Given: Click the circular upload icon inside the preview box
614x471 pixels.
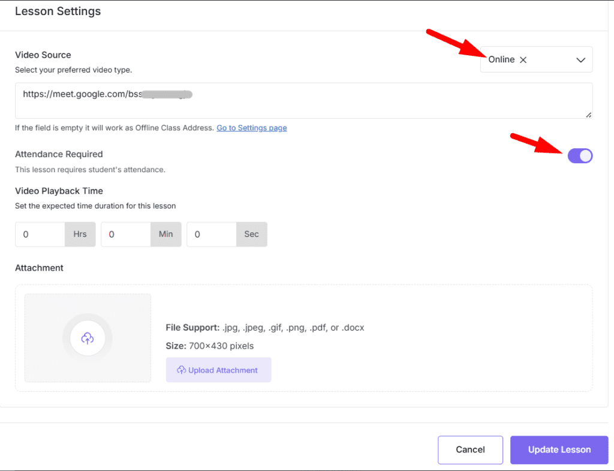Looking at the screenshot, I should coord(88,338).
